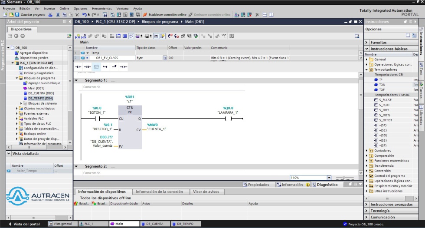Collapse the Temp row in interface table

[x=88, y=53]
